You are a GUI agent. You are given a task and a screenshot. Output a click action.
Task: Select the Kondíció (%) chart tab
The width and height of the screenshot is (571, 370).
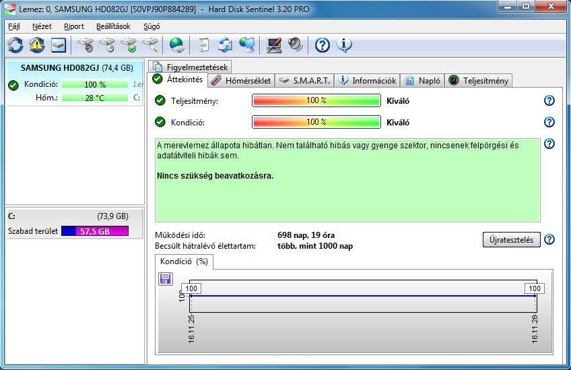[184, 261]
